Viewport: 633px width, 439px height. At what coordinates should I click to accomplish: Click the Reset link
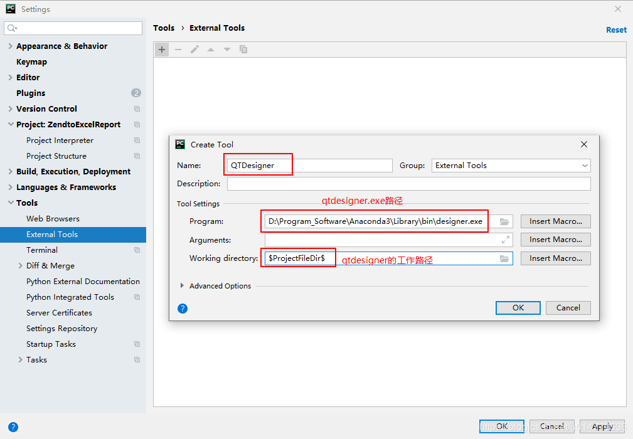click(616, 30)
